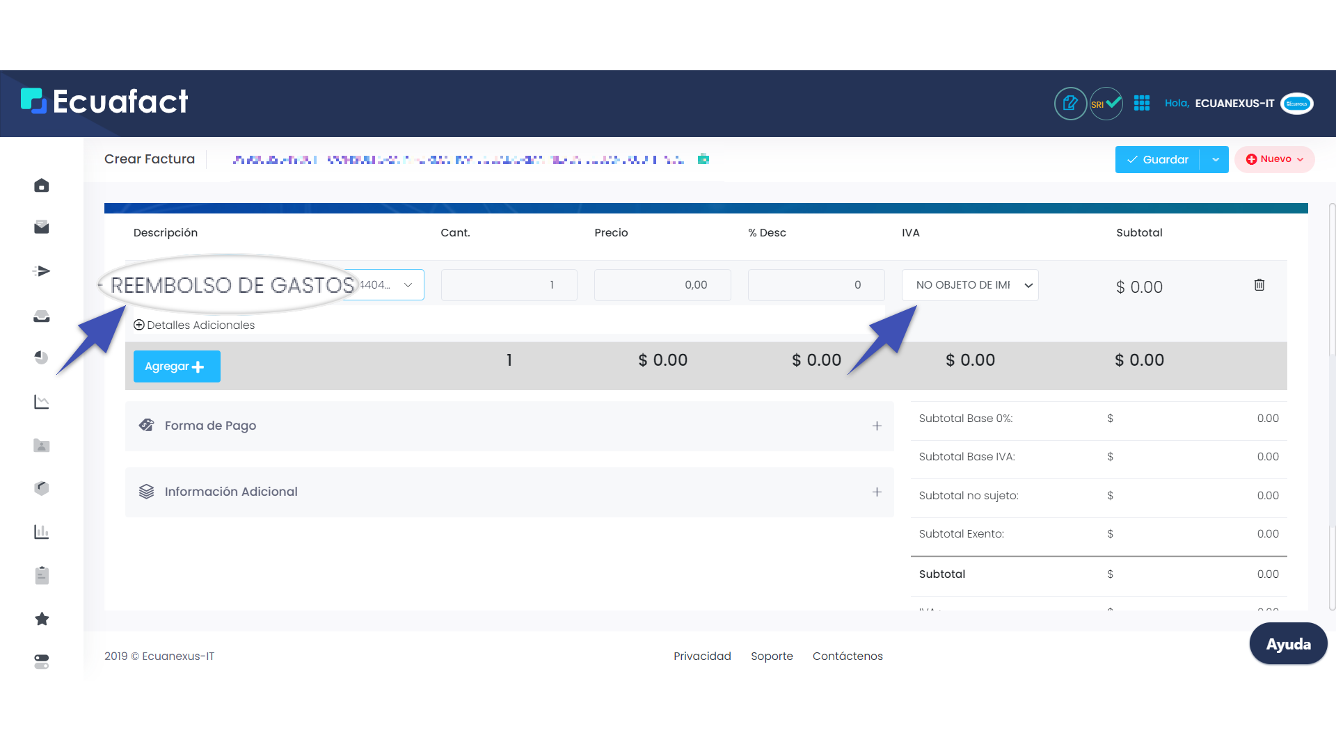Click the home icon in sidebar
1336x751 pixels.
(42, 186)
